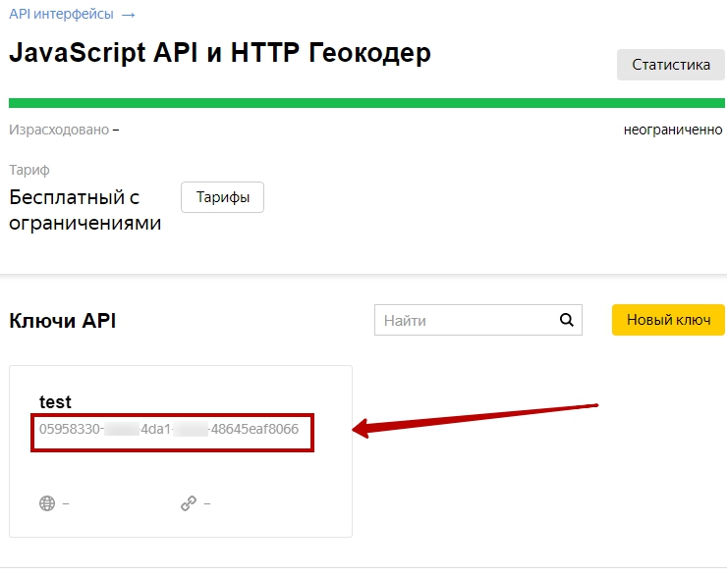This screenshot has width=727, height=576.
Task: Focus the Найти search field
Action: 478,320
